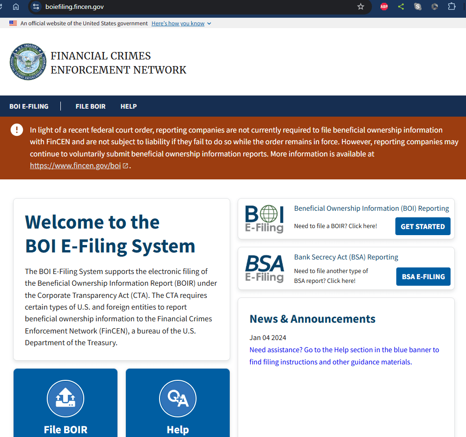Viewport: 466px width, 437px height.
Task: Click the browser home icon
Action: tap(16, 7)
